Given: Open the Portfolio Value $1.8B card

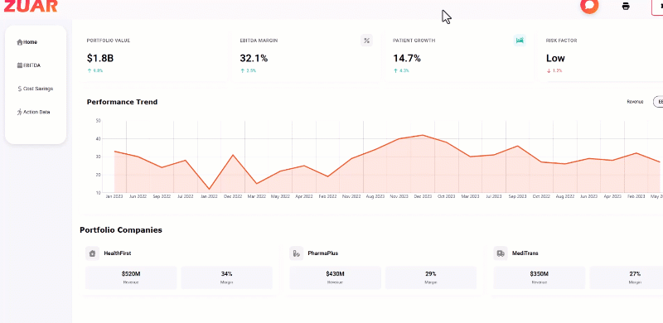Looking at the screenshot, I should [152, 55].
